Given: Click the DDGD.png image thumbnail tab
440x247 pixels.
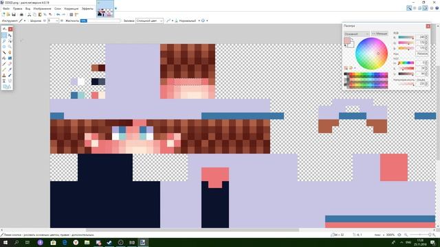Looking at the screenshot, I should (x=105, y=9).
